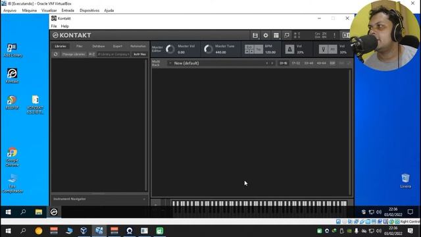Toggle the Instr Nav button

(139, 54)
